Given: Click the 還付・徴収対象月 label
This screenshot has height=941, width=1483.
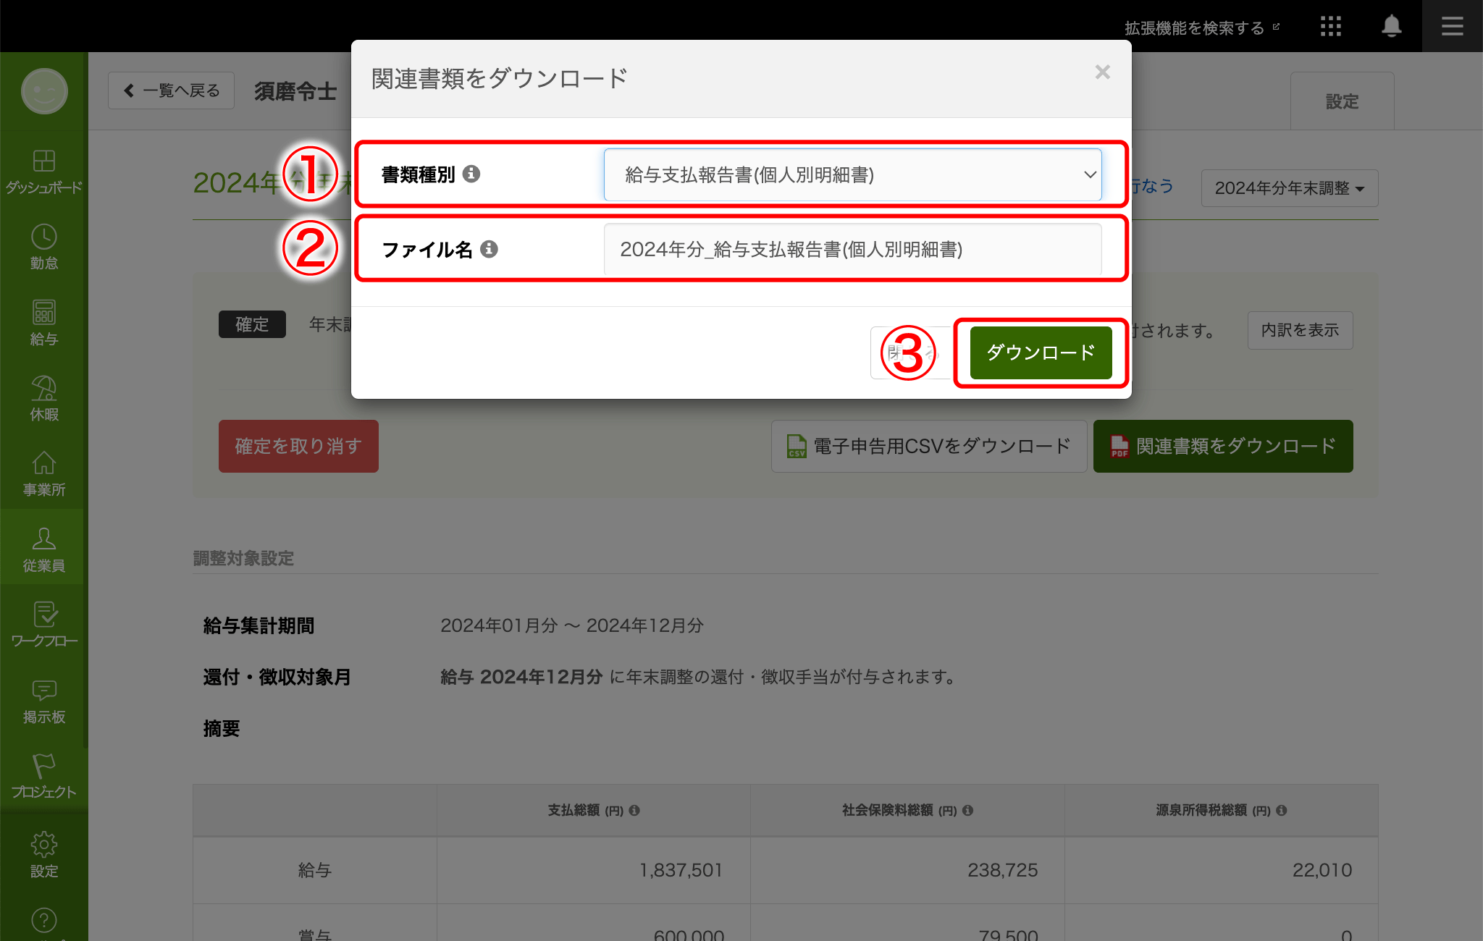Looking at the screenshot, I should tap(277, 677).
